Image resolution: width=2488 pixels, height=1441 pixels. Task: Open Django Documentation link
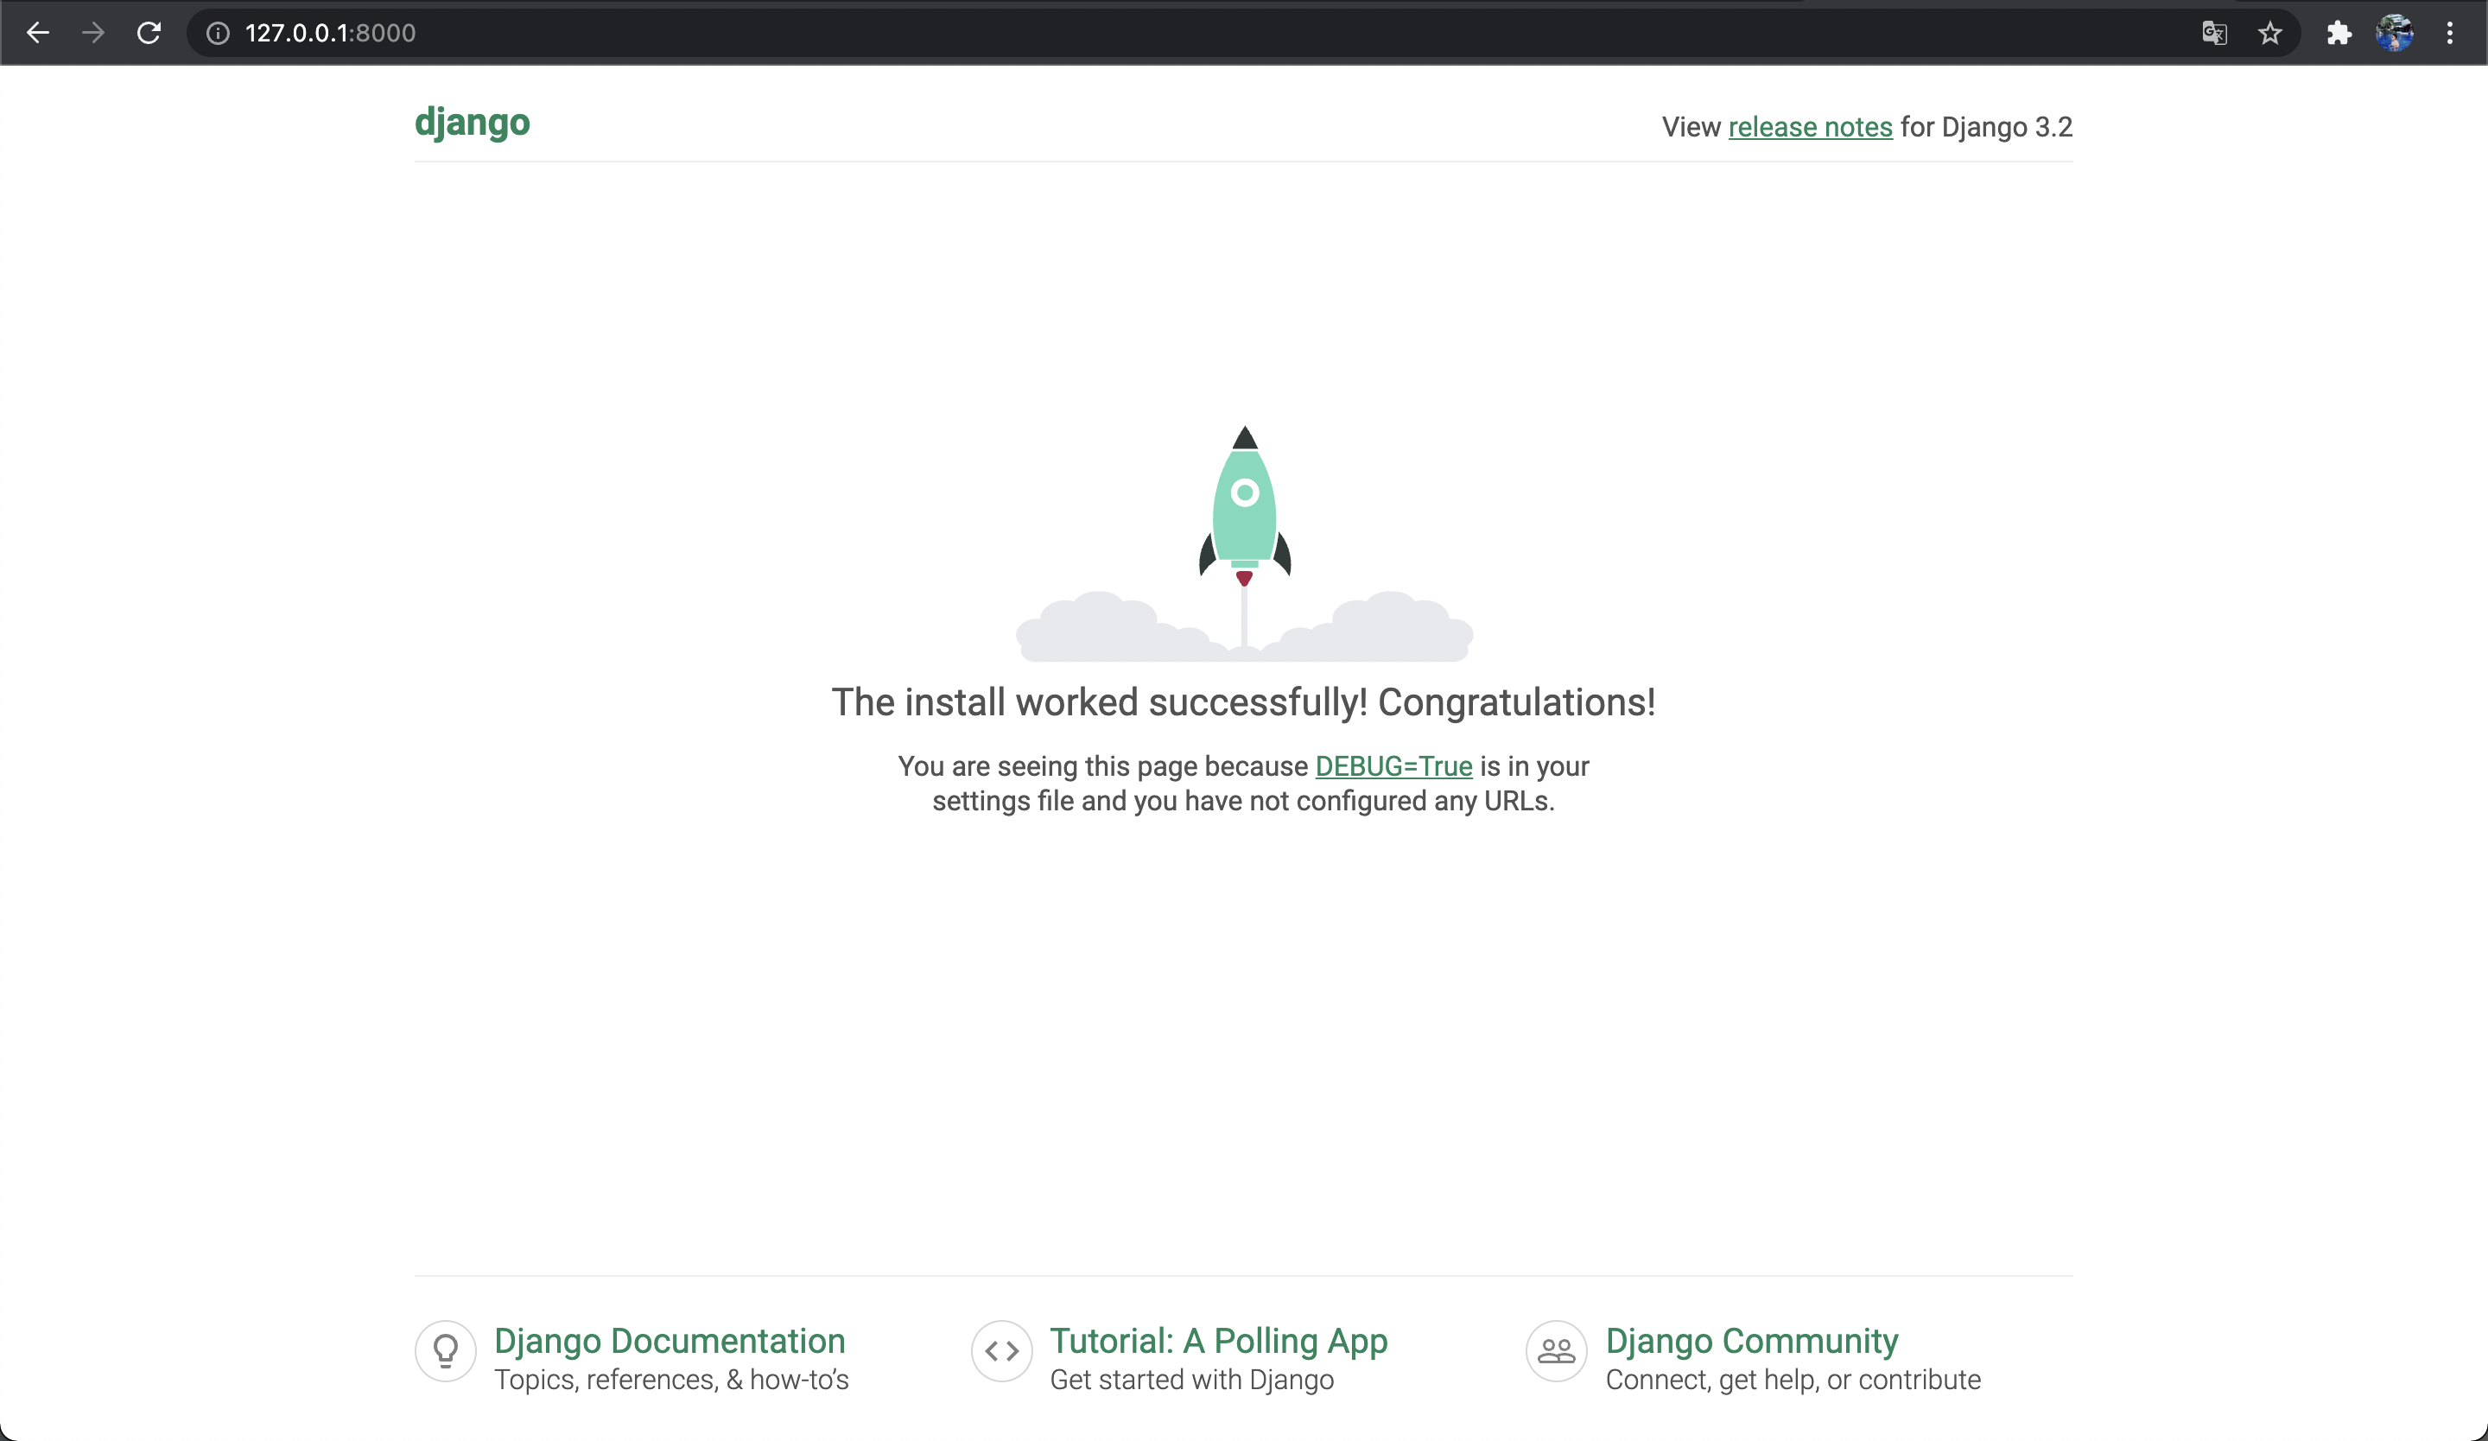[x=670, y=1340]
